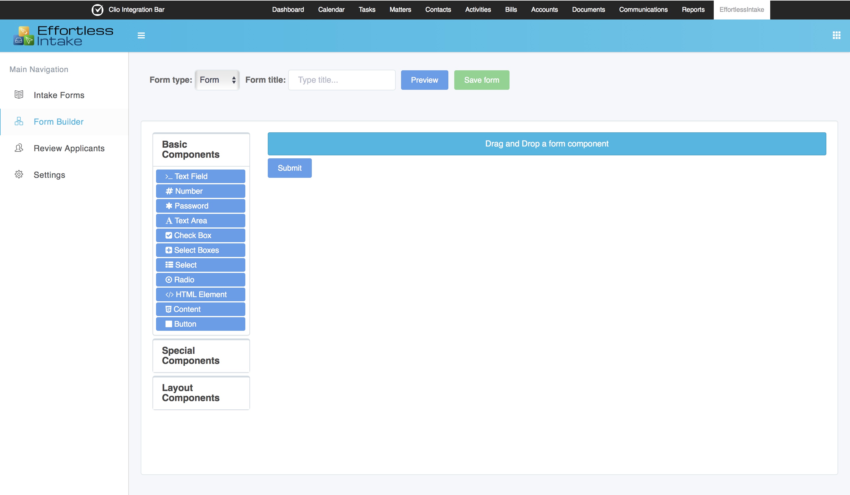Click the hamburger menu toggle icon
Screen dimensions: 850x495
(141, 35)
